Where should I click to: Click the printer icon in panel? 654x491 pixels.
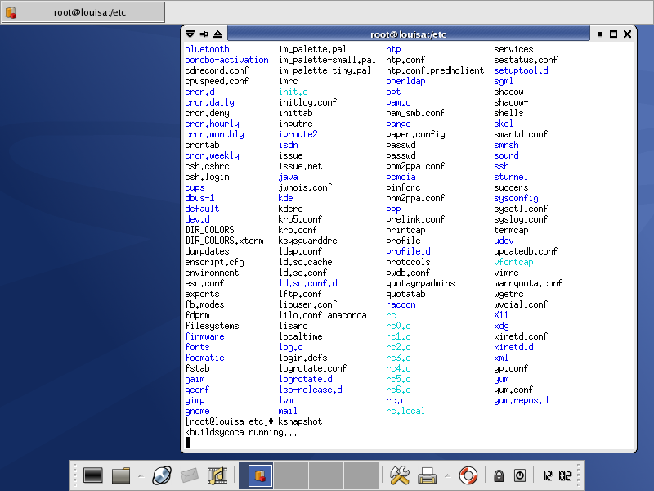tap(427, 475)
